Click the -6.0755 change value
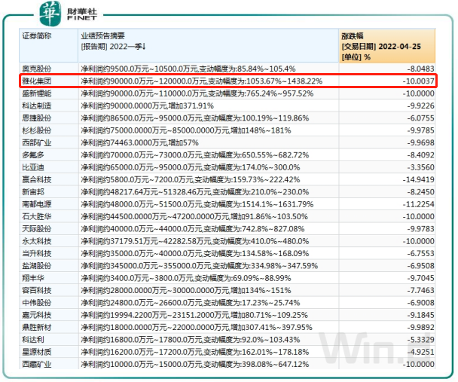Screen dimensions: 458x382 point(420,118)
